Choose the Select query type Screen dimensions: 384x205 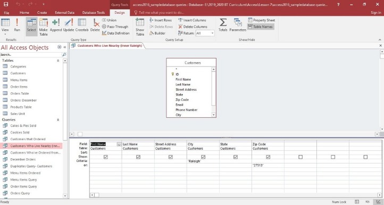pyautogui.click(x=31, y=27)
